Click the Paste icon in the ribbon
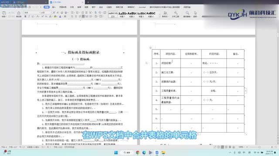Viewport: 279px width, 156px height. 4,13
